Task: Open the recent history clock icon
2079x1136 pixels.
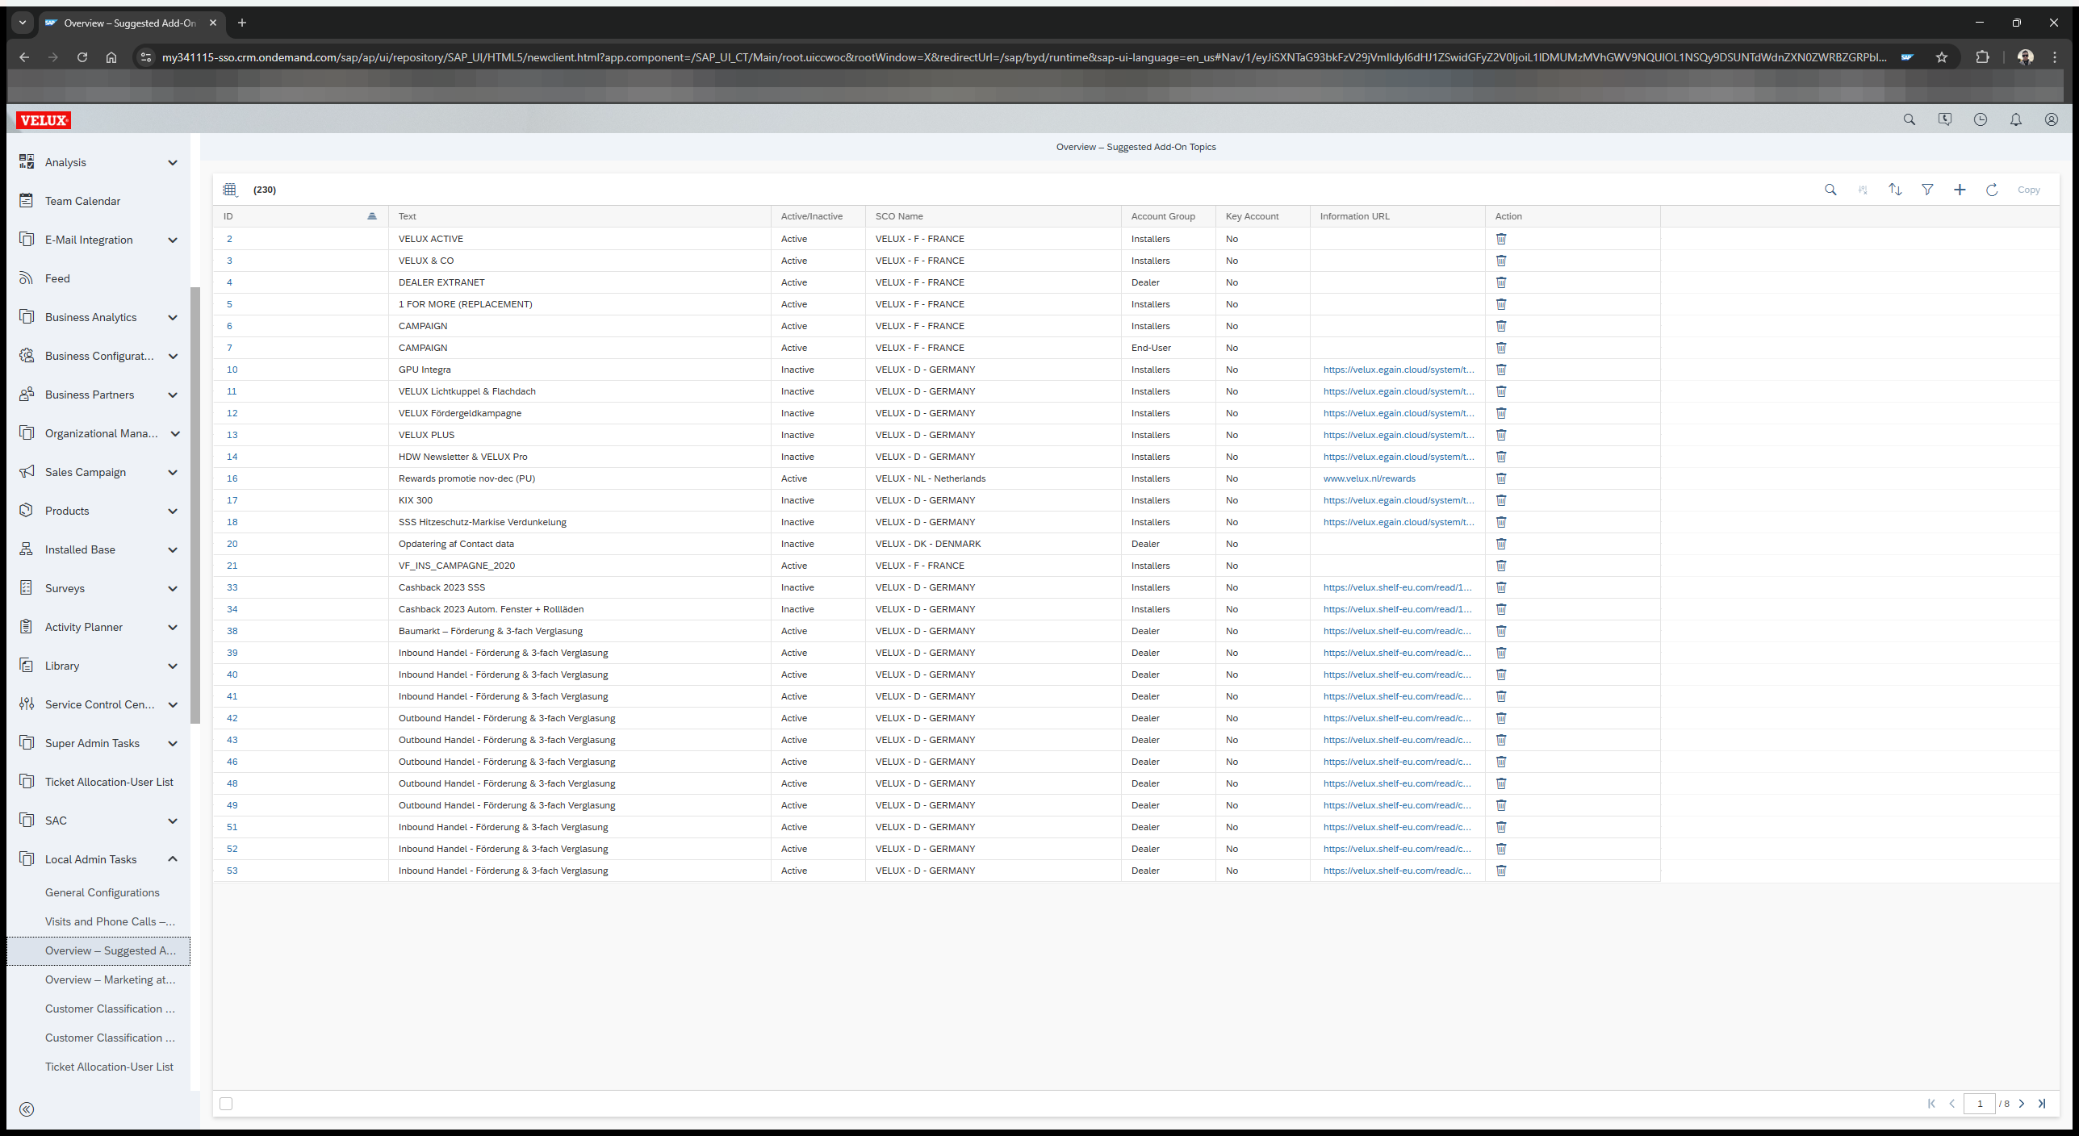Action: 1981,119
